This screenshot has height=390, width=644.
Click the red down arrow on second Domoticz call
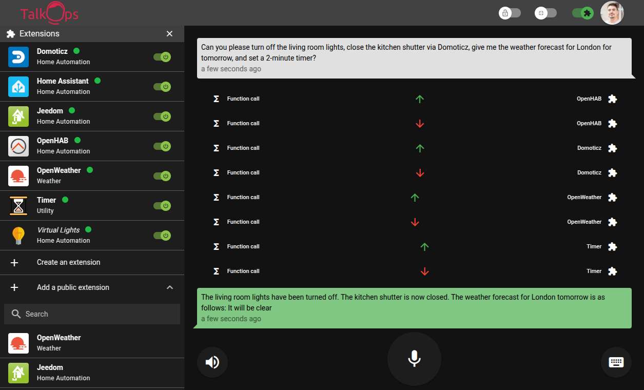click(x=420, y=172)
